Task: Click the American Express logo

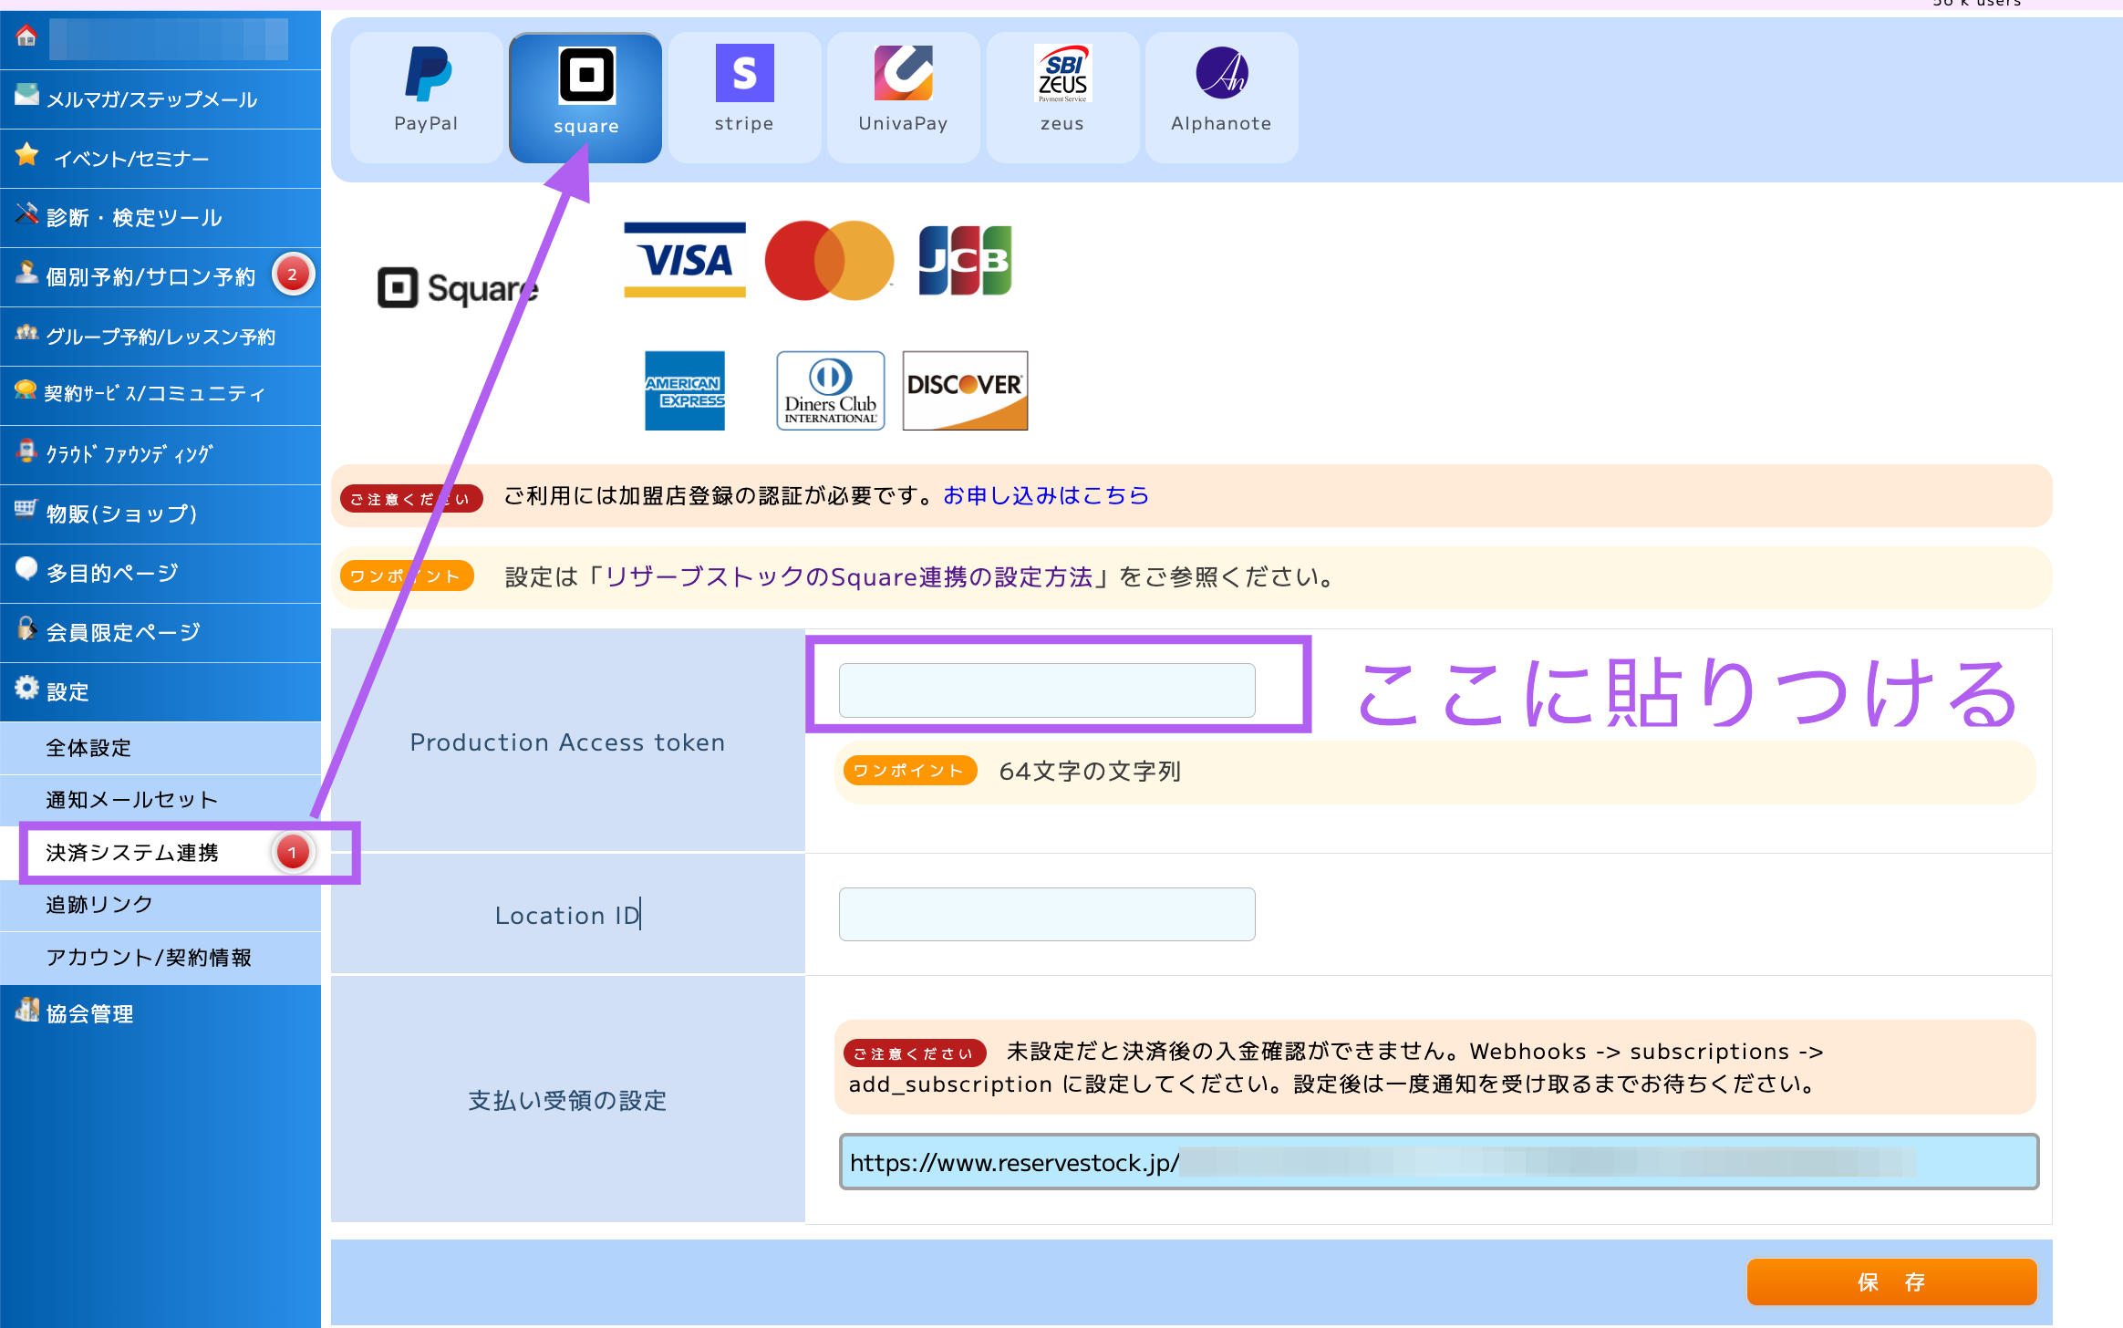Action: (x=685, y=390)
